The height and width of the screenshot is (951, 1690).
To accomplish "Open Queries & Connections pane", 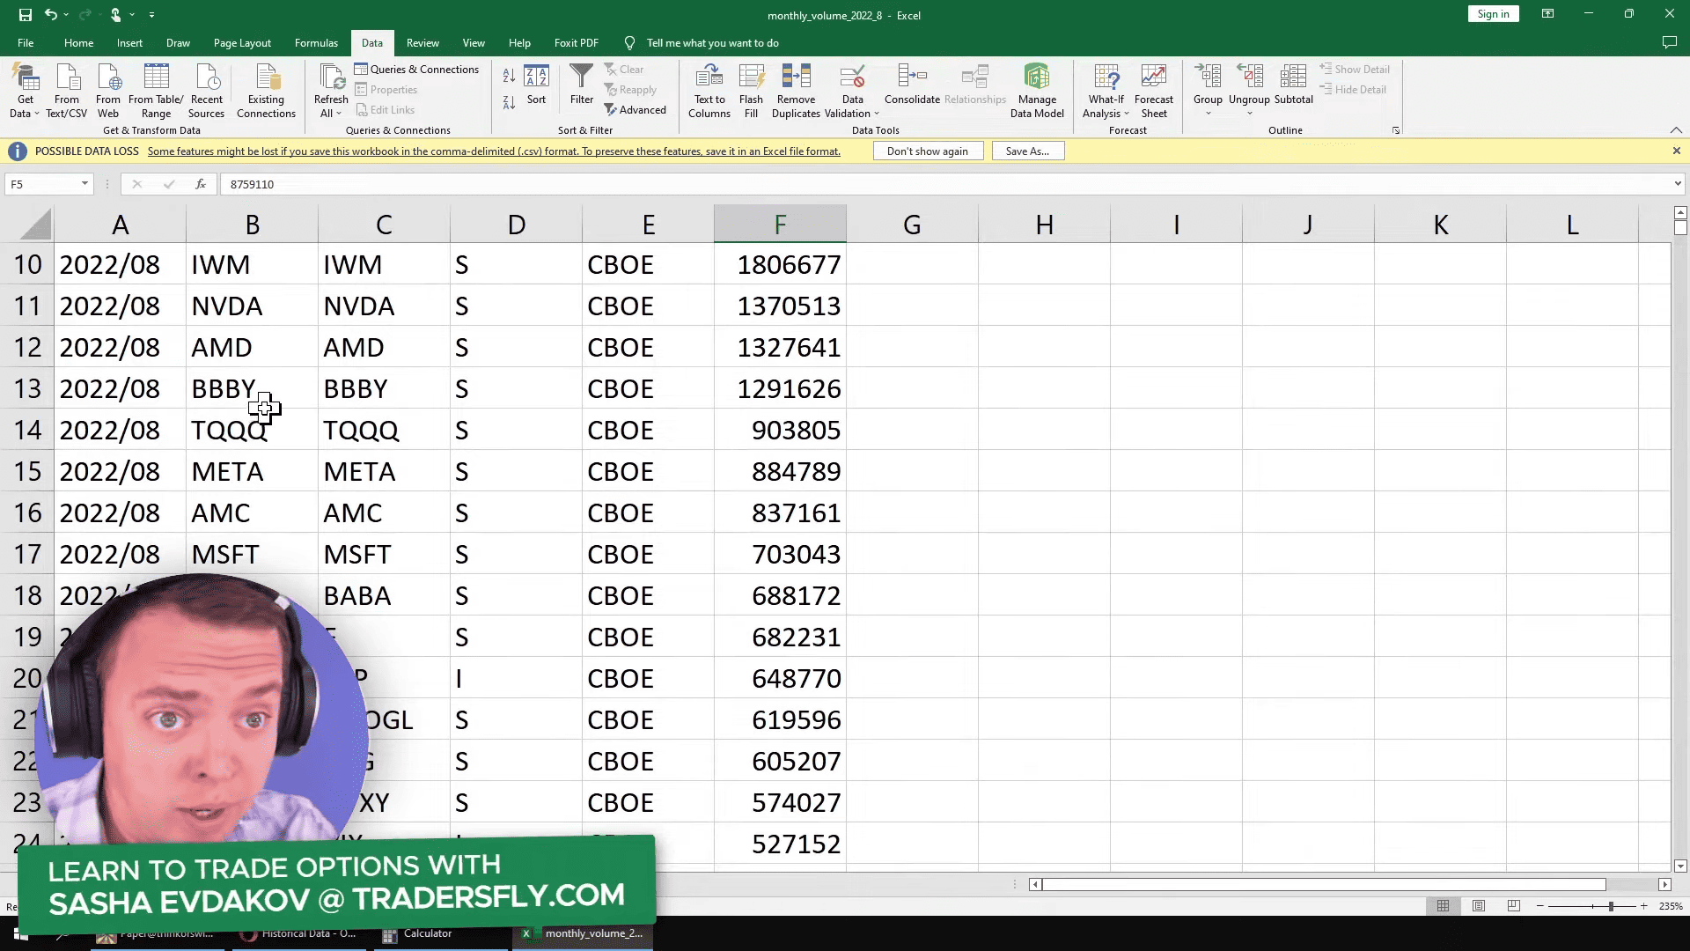I will tap(417, 70).
